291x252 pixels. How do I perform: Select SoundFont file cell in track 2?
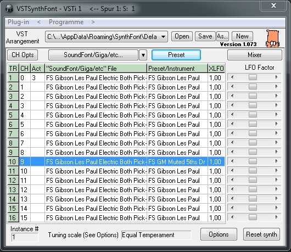96,87
